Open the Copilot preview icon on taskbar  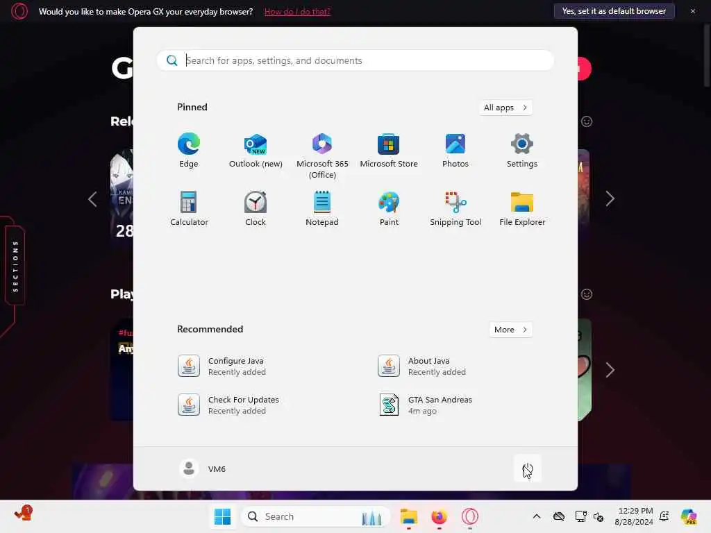[689, 516]
